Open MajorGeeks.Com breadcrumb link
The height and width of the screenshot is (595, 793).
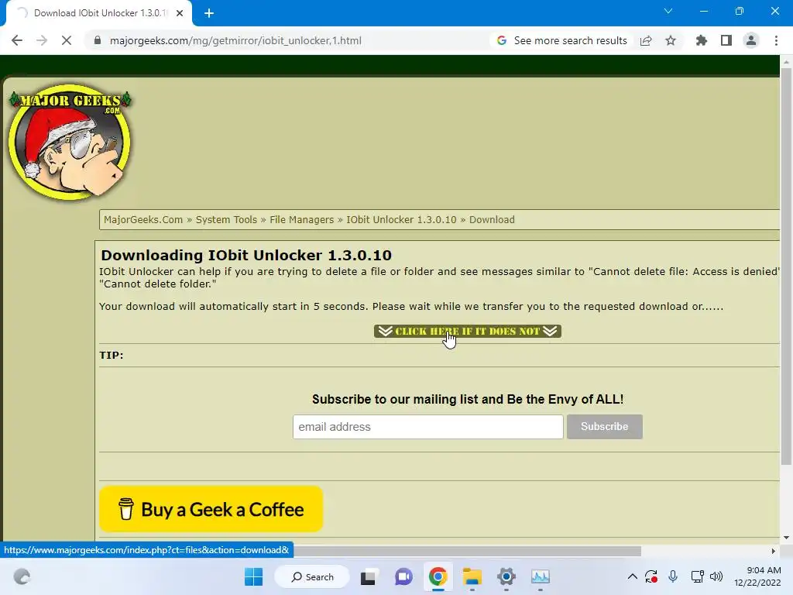coord(143,219)
